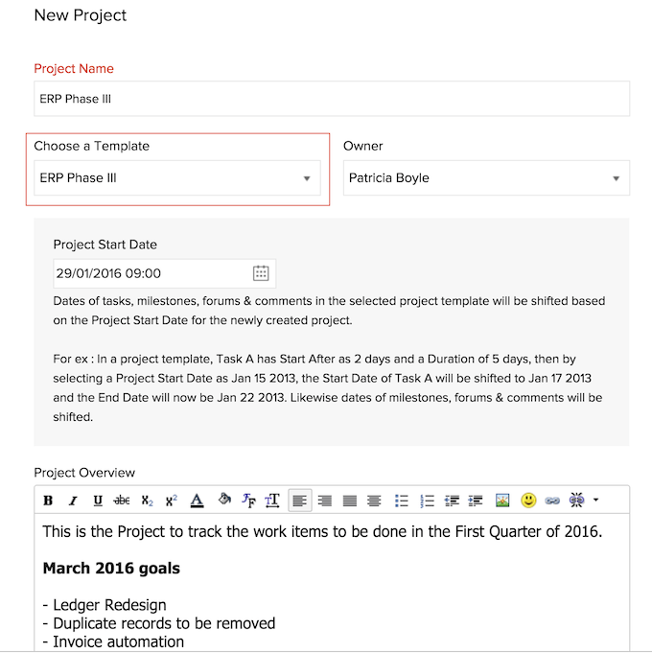
Task: Expand more editor toolbar options arrow
Action: [595, 500]
